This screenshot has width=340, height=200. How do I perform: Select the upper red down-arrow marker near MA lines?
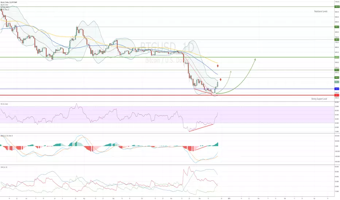[218, 66]
